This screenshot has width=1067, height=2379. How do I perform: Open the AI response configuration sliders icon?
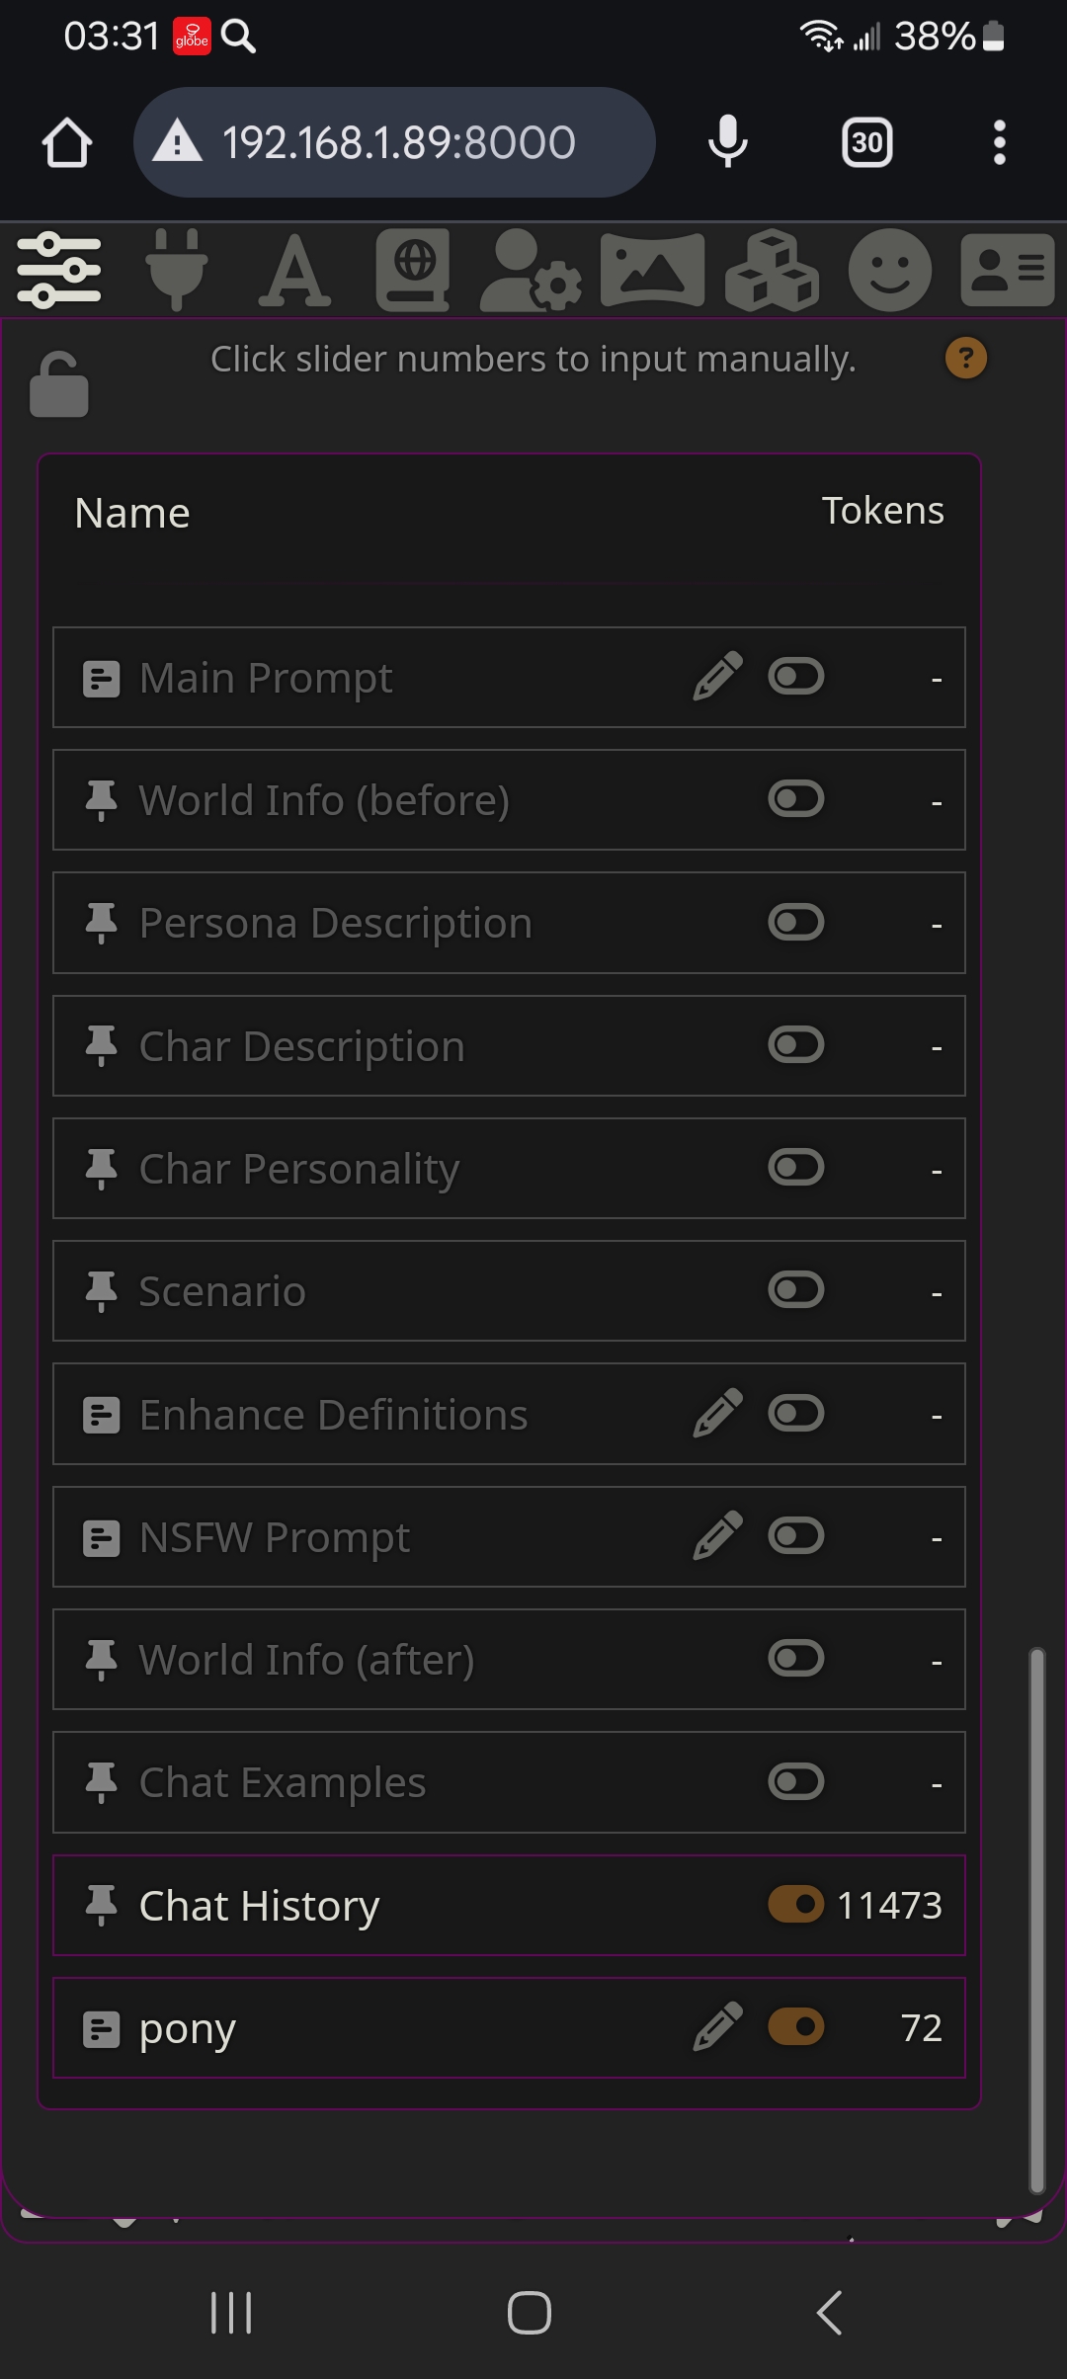coord(59,270)
